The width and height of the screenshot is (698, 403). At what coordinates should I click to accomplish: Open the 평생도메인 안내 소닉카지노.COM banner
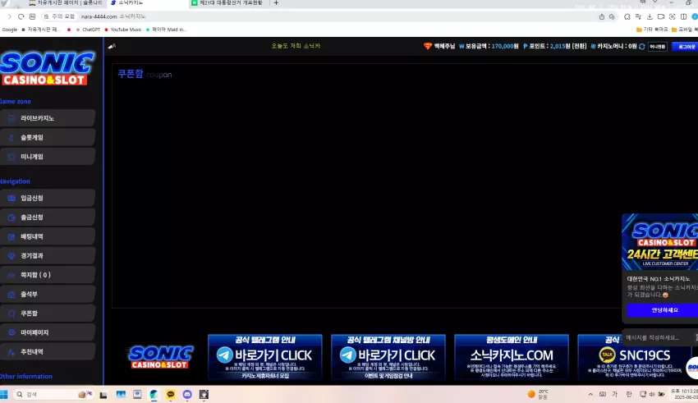pos(512,357)
